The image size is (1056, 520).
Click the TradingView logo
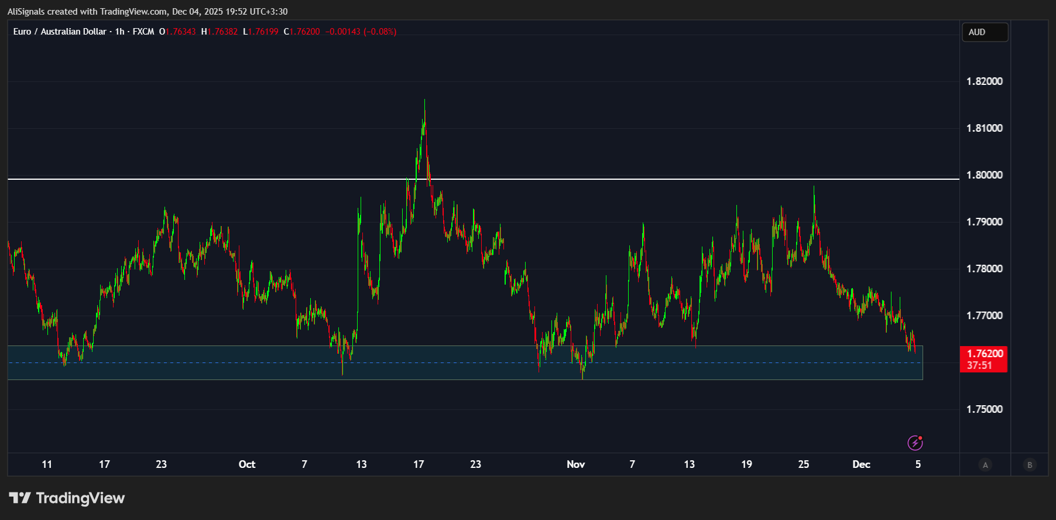[67, 498]
